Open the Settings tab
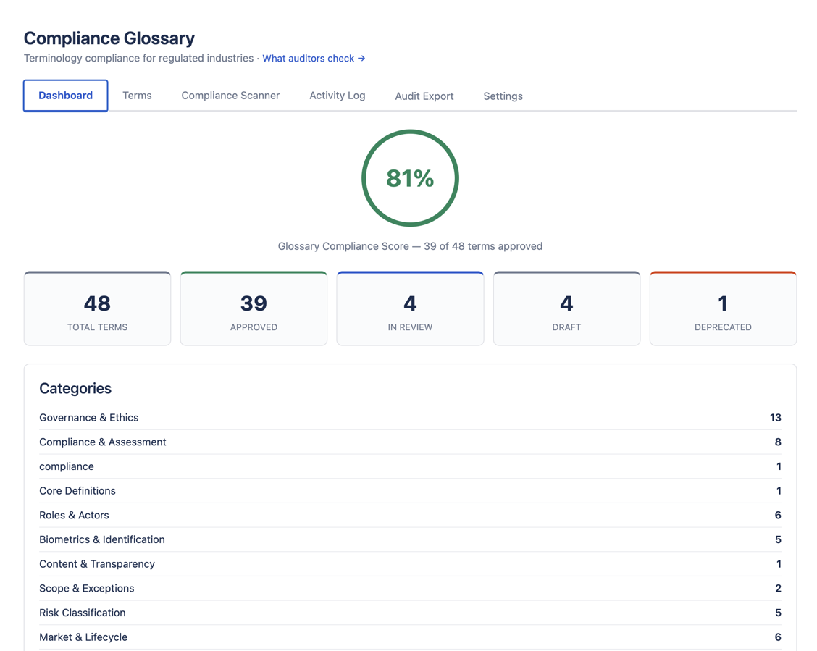The height and width of the screenshot is (651, 817). click(503, 96)
